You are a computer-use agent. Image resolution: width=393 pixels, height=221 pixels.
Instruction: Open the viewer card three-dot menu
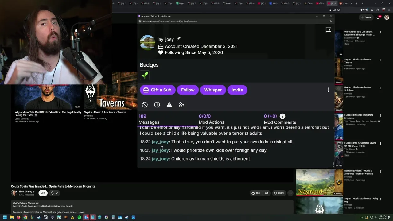click(328, 90)
